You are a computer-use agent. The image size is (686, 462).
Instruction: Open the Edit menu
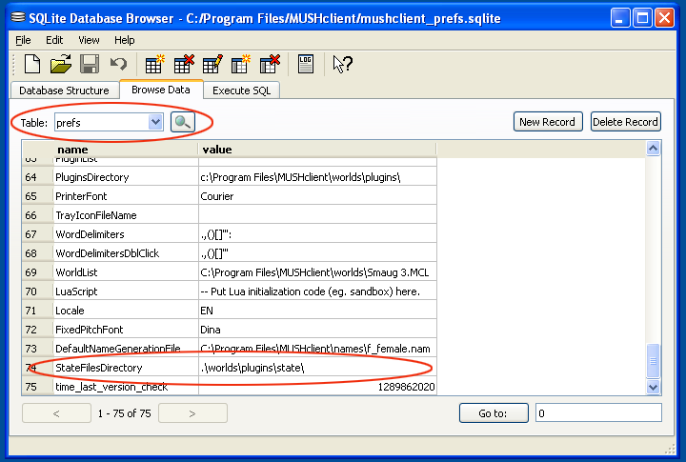pyautogui.click(x=54, y=40)
